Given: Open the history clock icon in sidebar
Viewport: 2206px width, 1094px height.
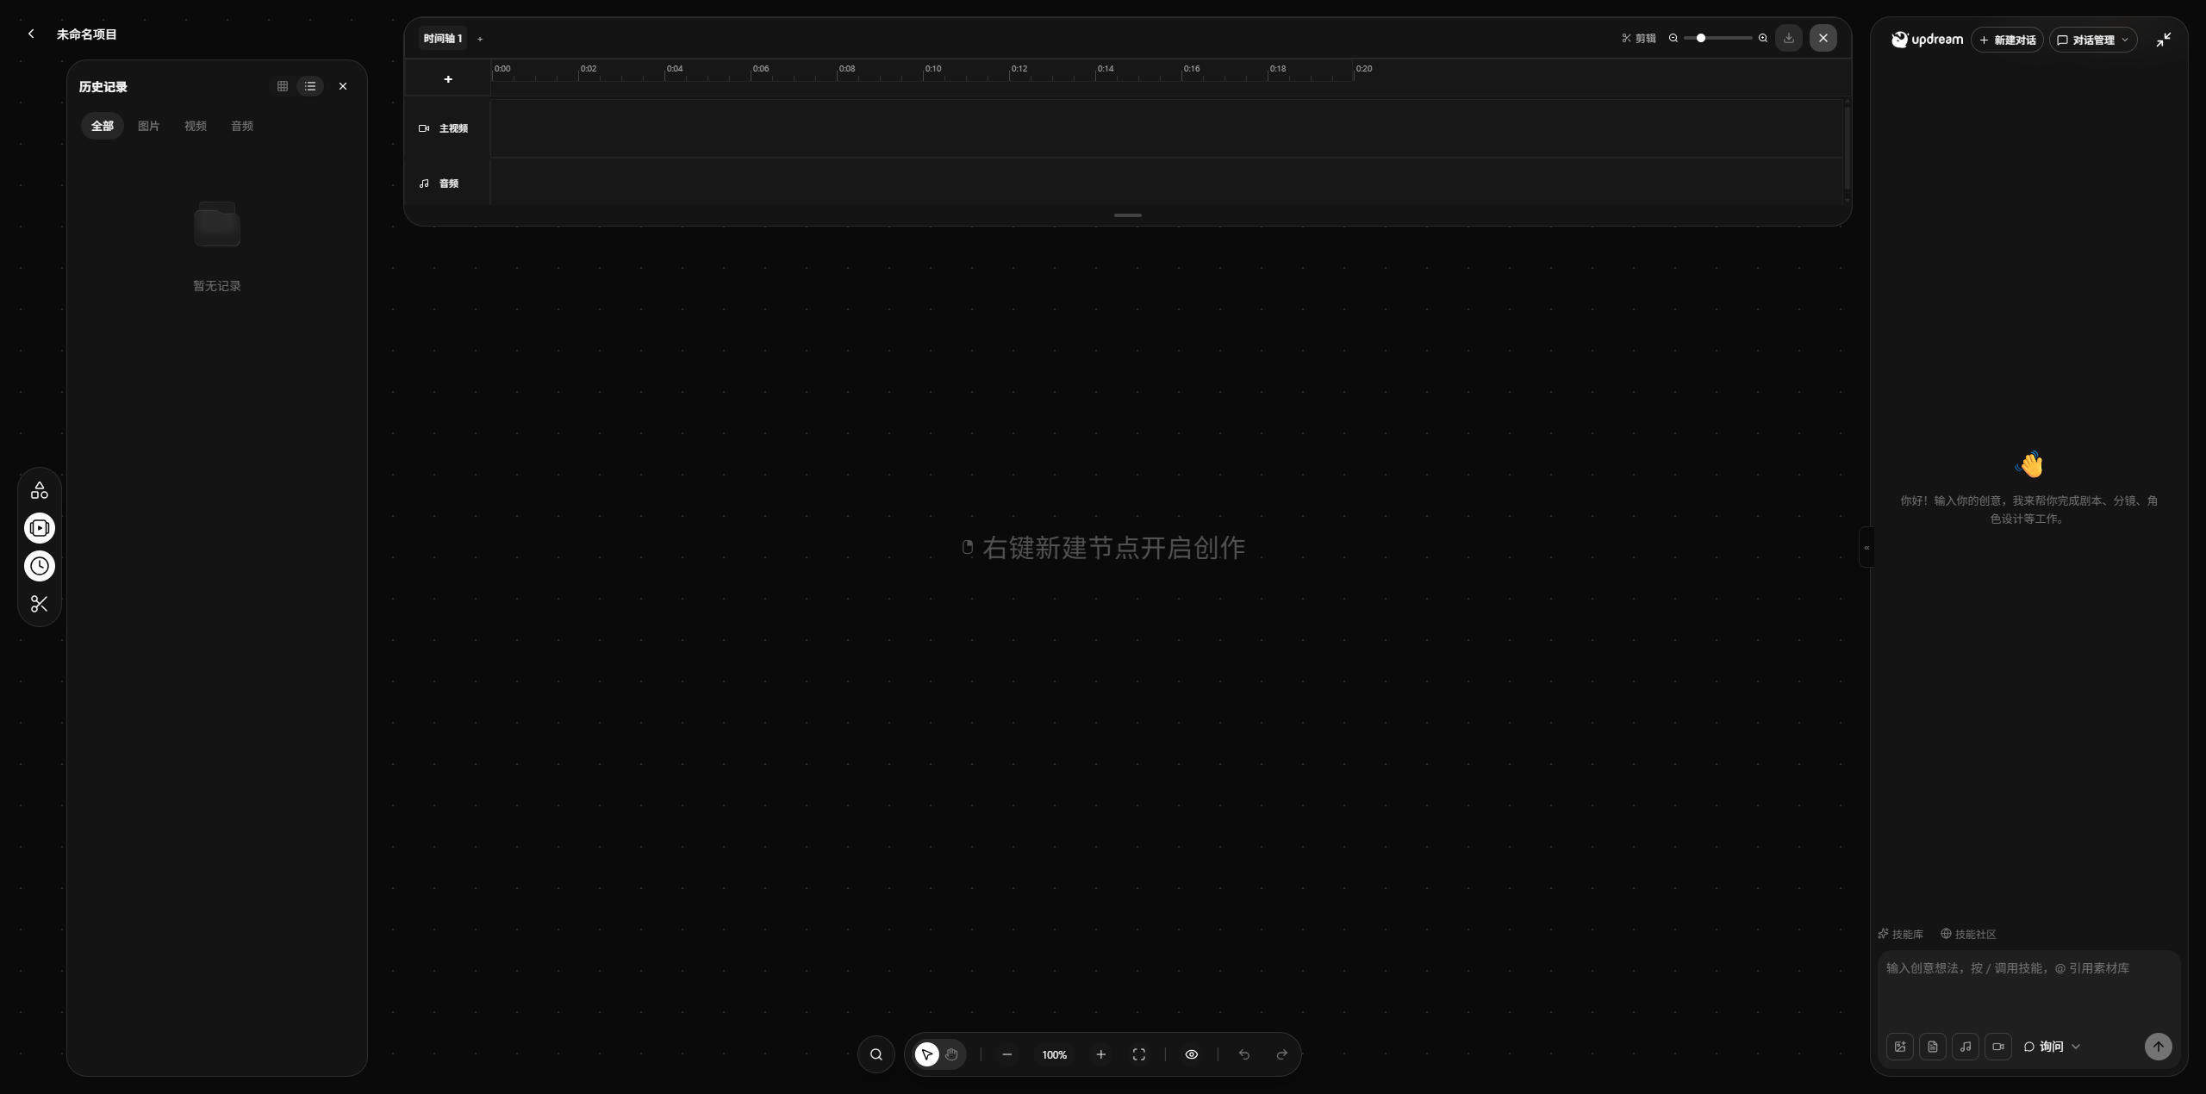Looking at the screenshot, I should click(x=40, y=566).
